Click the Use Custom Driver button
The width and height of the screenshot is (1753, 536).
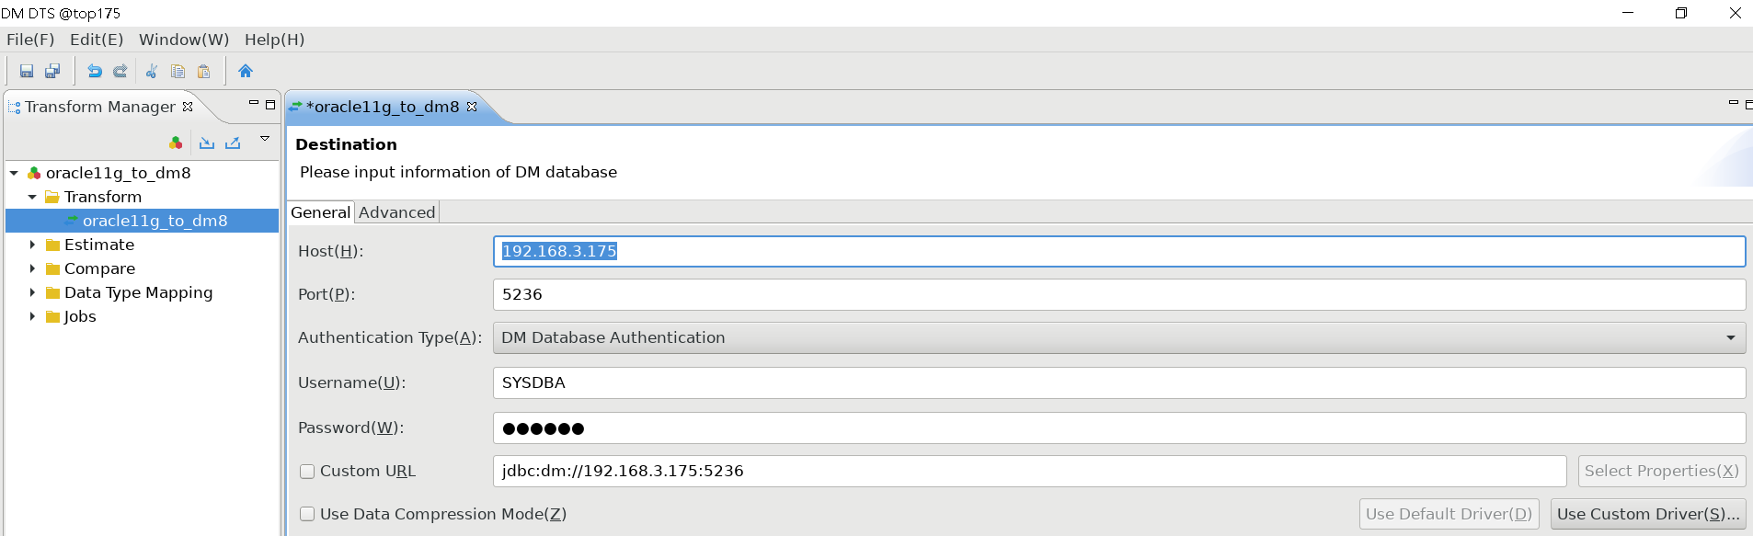(x=1648, y=515)
